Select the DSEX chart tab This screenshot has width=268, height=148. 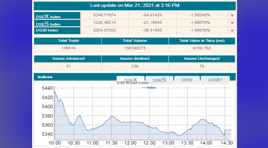click(130, 80)
